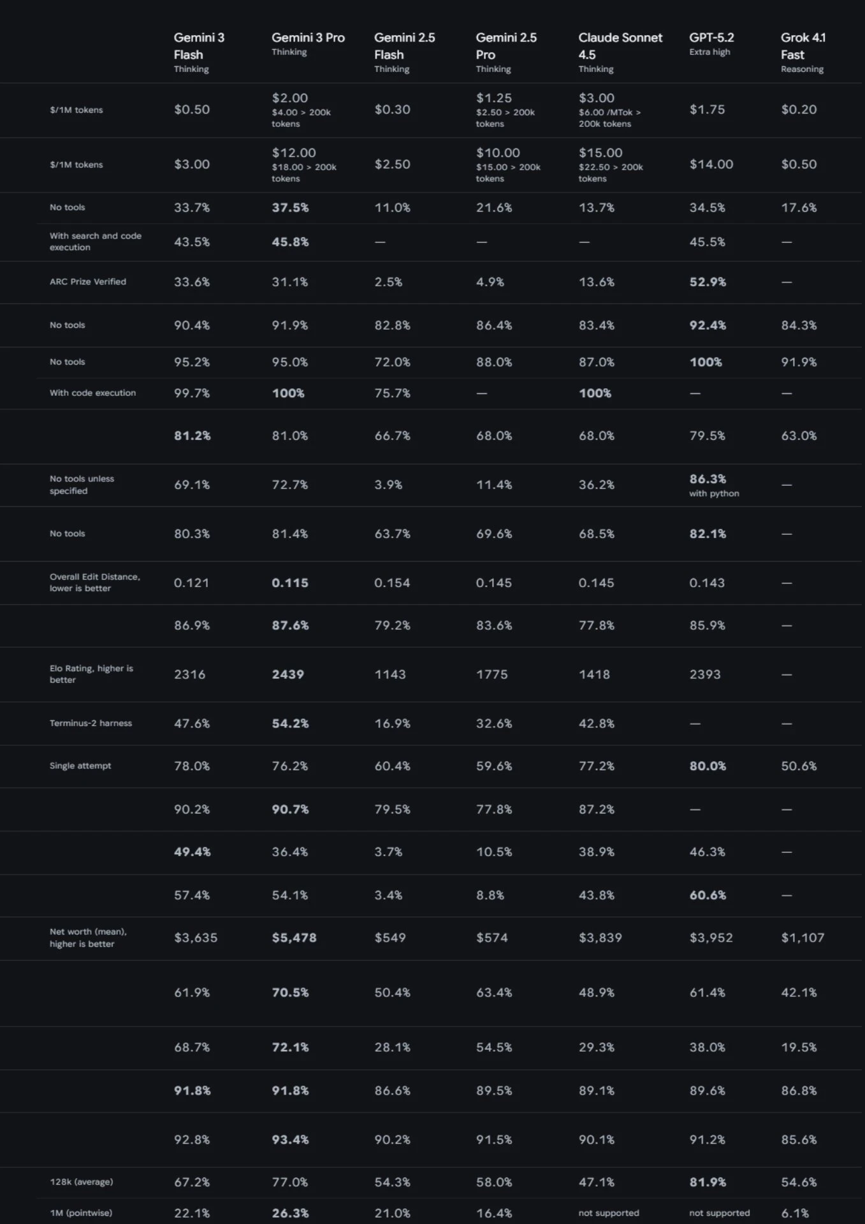The width and height of the screenshot is (865, 1224).
Task: Select the "86.3% with python" cell
Action: coord(713,484)
